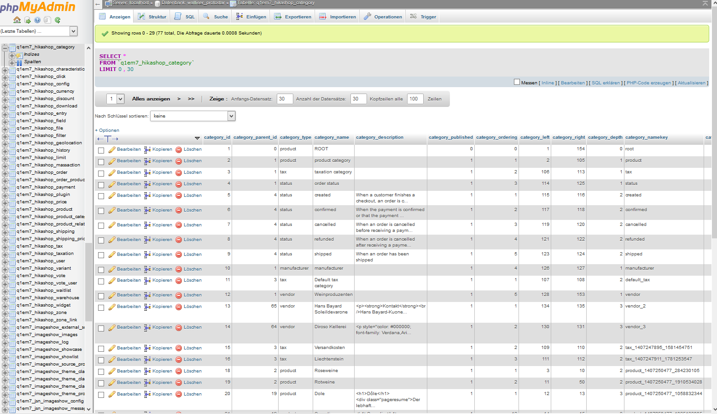Click the green reload navigation icon
717x414 pixels.
pyautogui.click(x=58, y=20)
